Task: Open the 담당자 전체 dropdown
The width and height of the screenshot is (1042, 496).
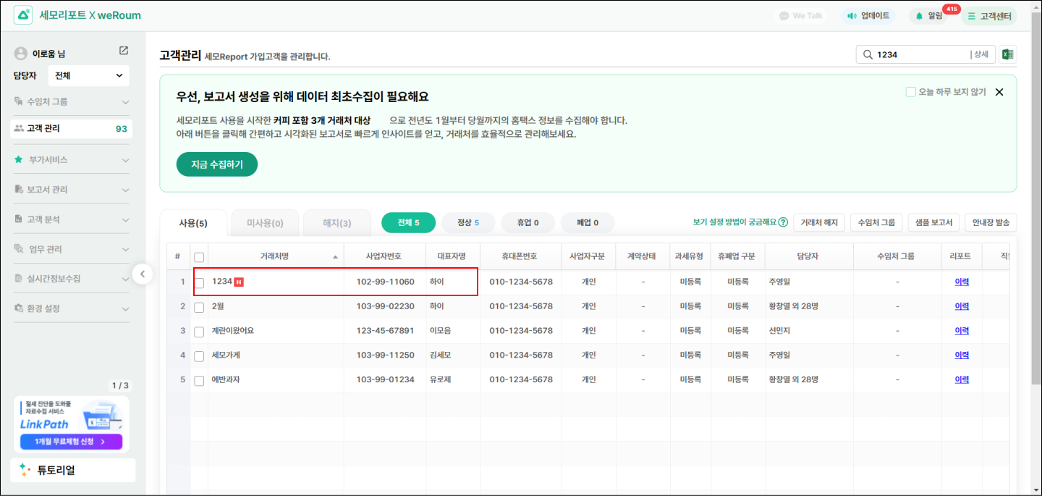Action: pyautogui.click(x=88, y=75)
